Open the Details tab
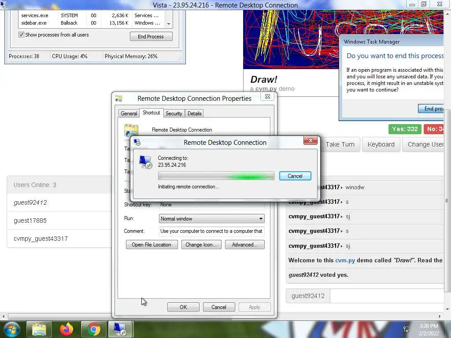 (194, 114)
